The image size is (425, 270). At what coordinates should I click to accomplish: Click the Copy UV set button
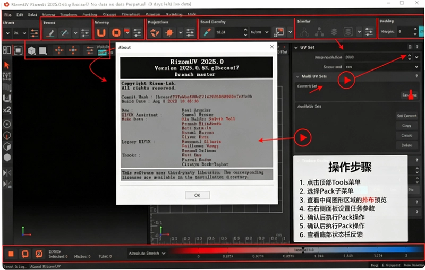406,126
